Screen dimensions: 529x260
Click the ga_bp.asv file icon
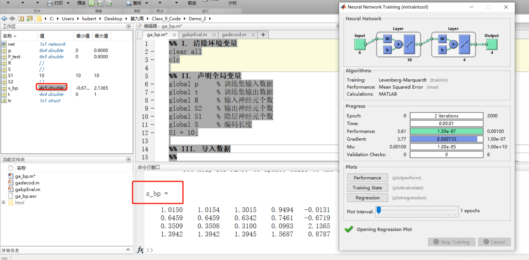click(11, 196)
